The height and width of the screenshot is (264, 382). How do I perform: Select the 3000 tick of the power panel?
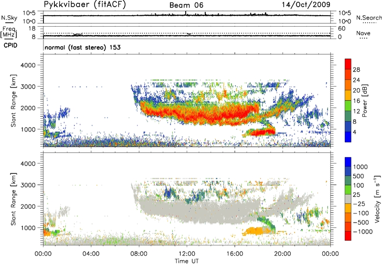28,87
